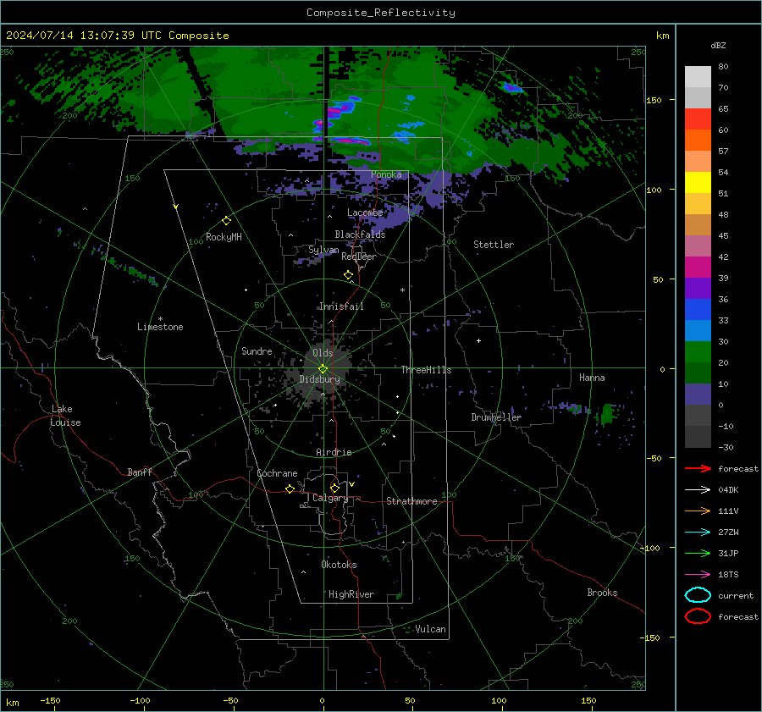Click the orange 111V arrow in legend

click(698, 511)
